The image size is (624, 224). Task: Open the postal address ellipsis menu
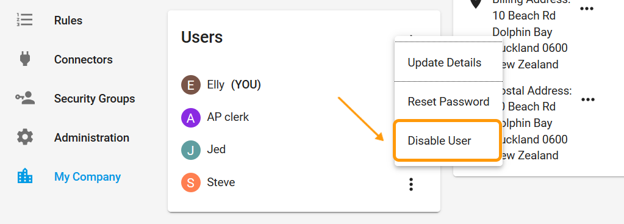[x=588, y=99]
